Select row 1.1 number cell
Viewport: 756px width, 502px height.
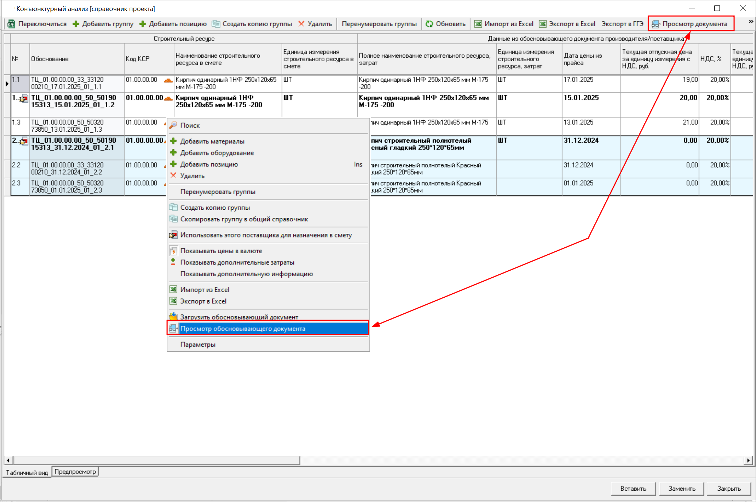tap(20, 84)
